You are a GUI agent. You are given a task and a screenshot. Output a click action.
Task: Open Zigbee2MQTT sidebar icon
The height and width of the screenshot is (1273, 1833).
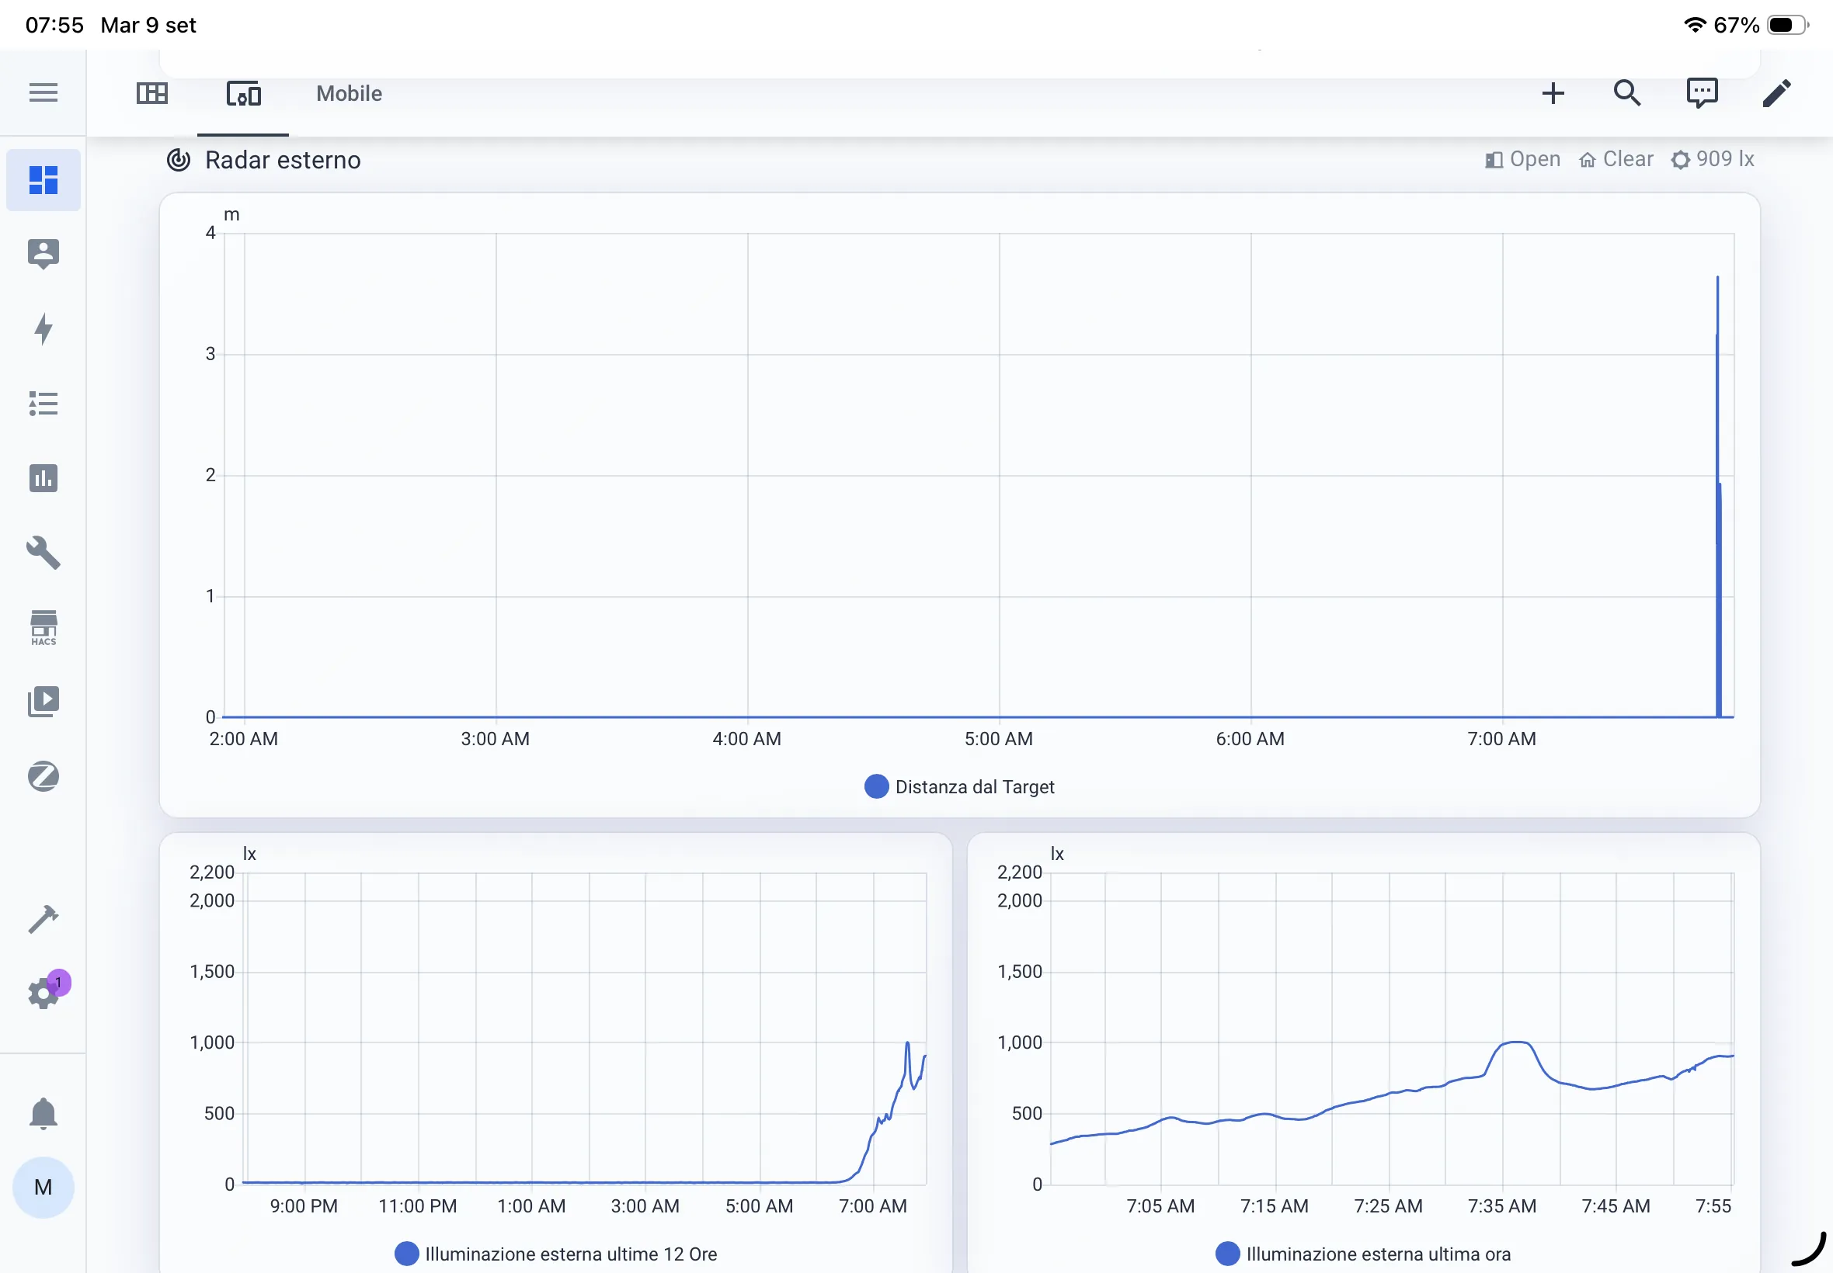pos(43,776)
